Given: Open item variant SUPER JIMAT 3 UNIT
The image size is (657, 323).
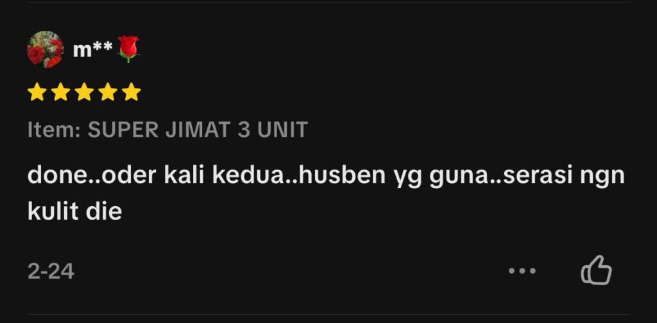Looking at the screenshot, I should tap(198, 130).
